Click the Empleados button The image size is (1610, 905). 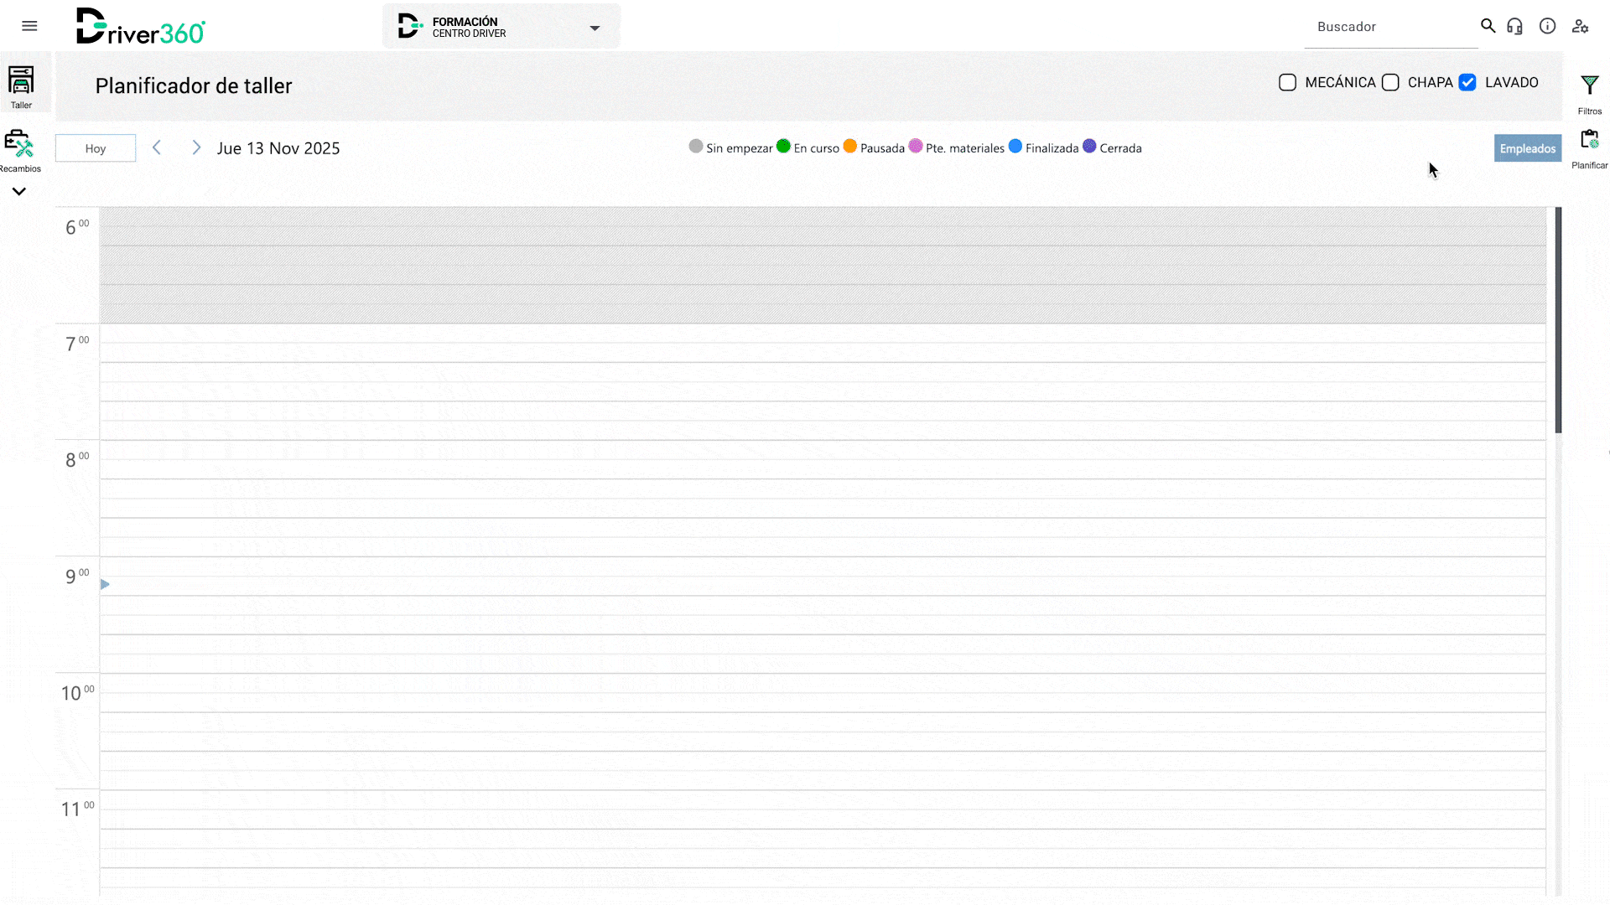click(1527, 148)
